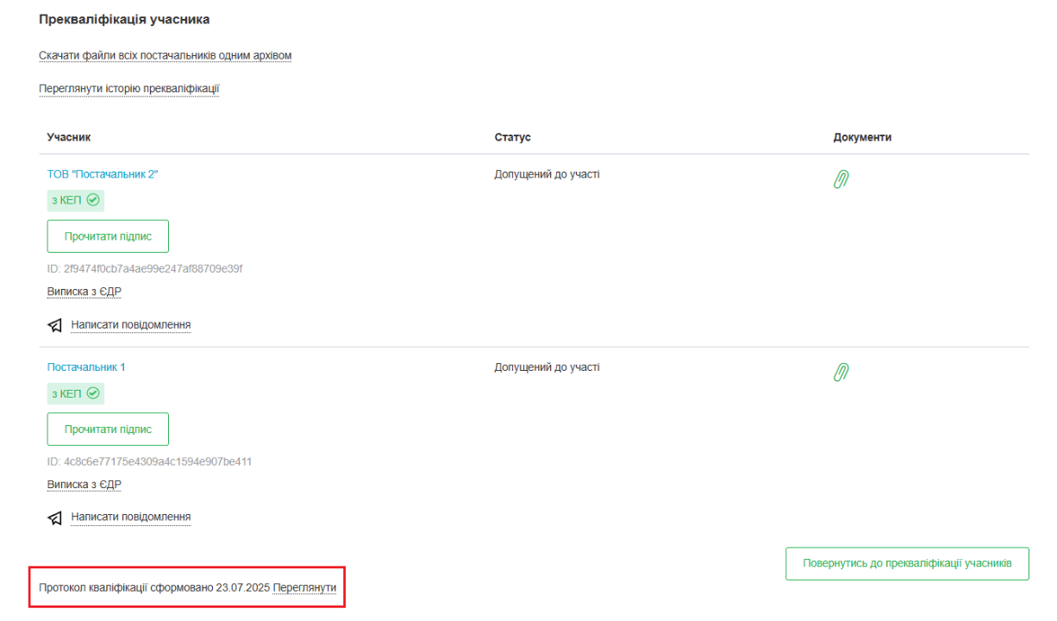1057x621 pixels.
Task: Read signature for Постачальник 1
Action: [108, 430]
